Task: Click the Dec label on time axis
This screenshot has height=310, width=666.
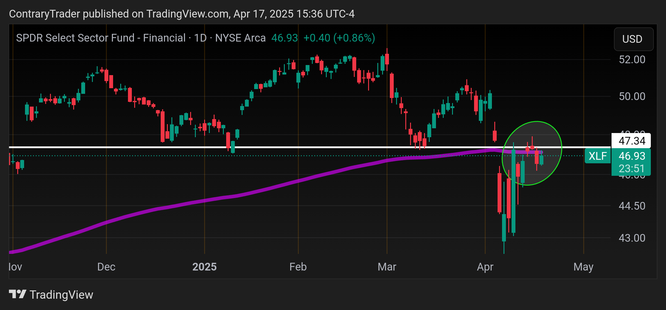Action: (x=106, y=267)
